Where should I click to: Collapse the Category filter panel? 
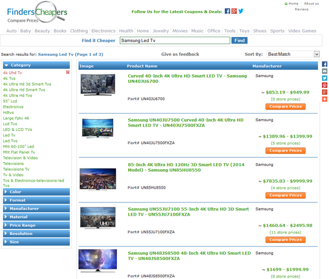click(36, 65)
